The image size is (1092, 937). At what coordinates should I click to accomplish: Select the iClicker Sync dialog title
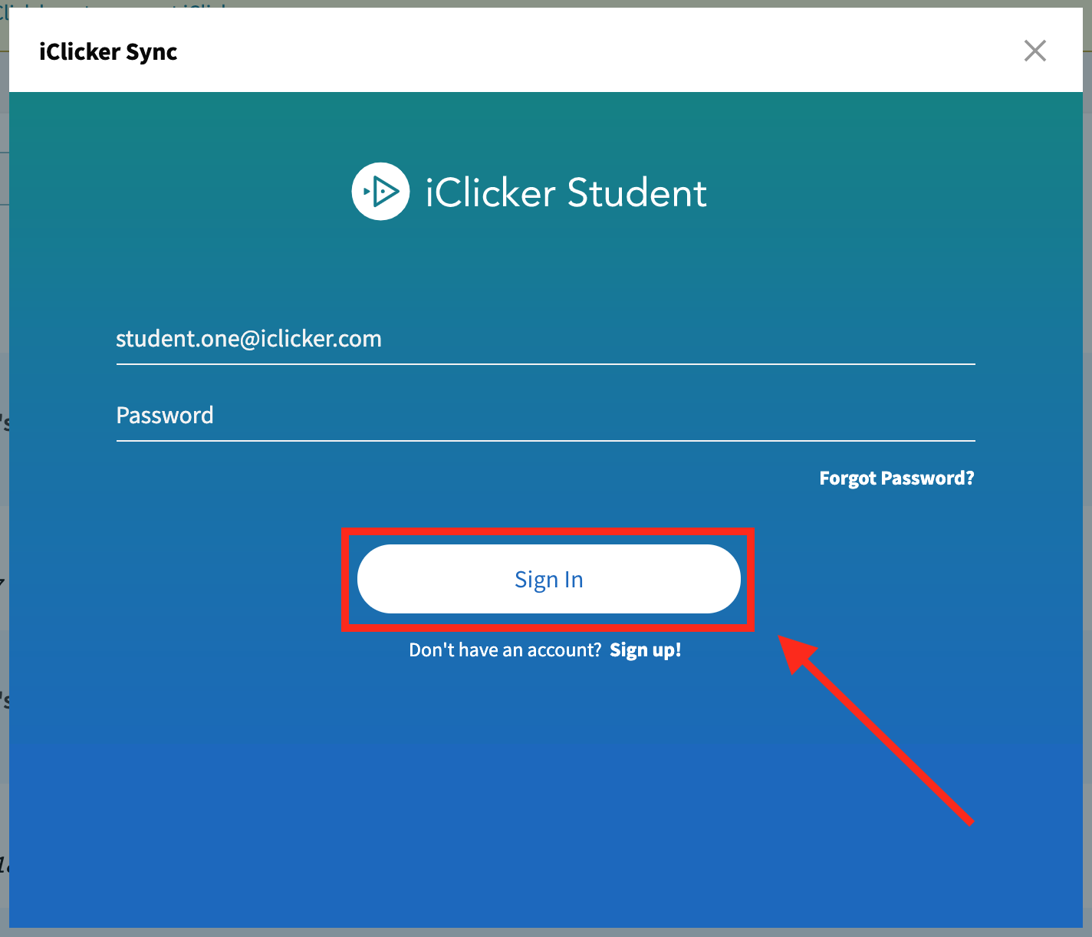coord(108,51)
